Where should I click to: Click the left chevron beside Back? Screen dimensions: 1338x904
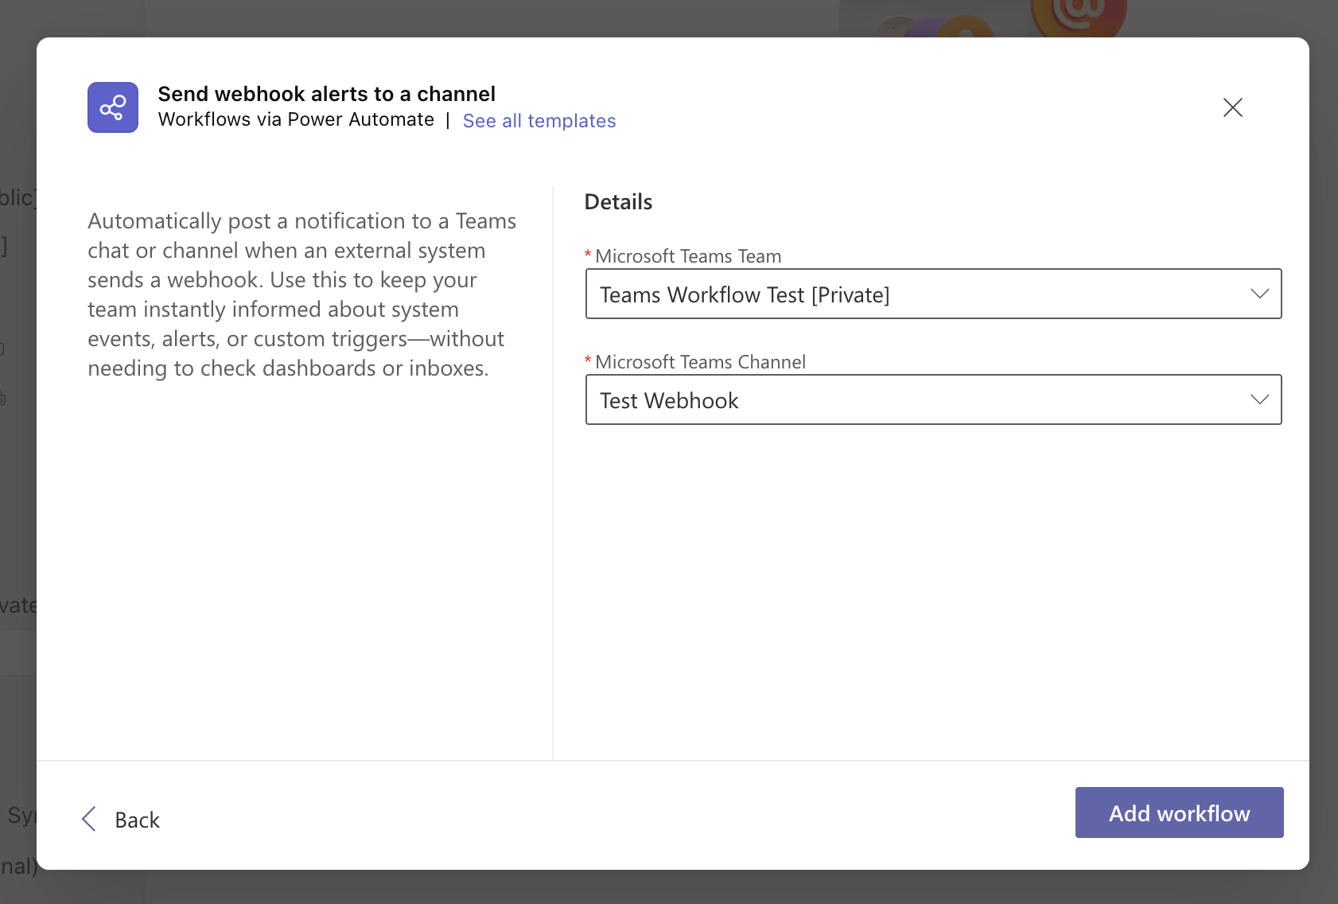[89, 819]
